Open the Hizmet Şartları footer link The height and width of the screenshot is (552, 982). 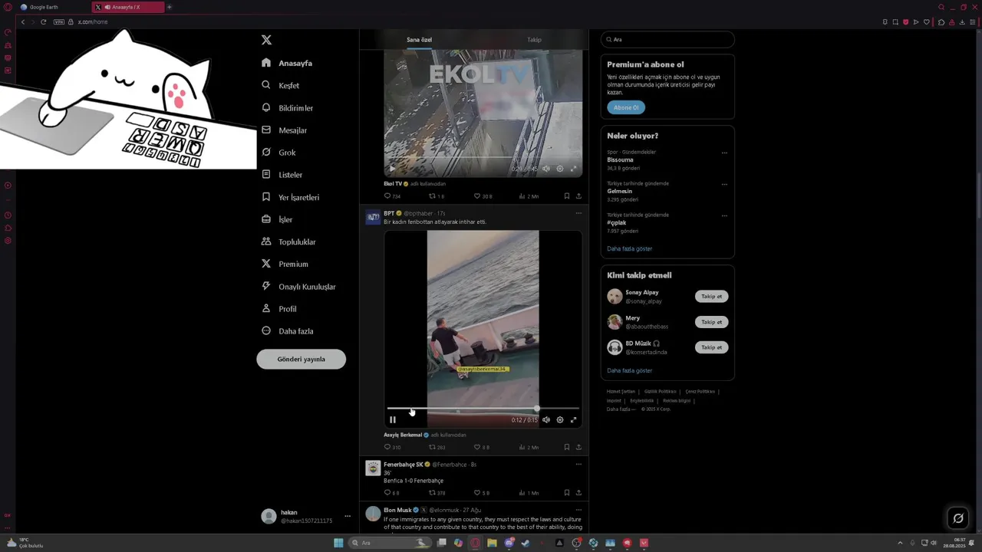click(621, 392)
